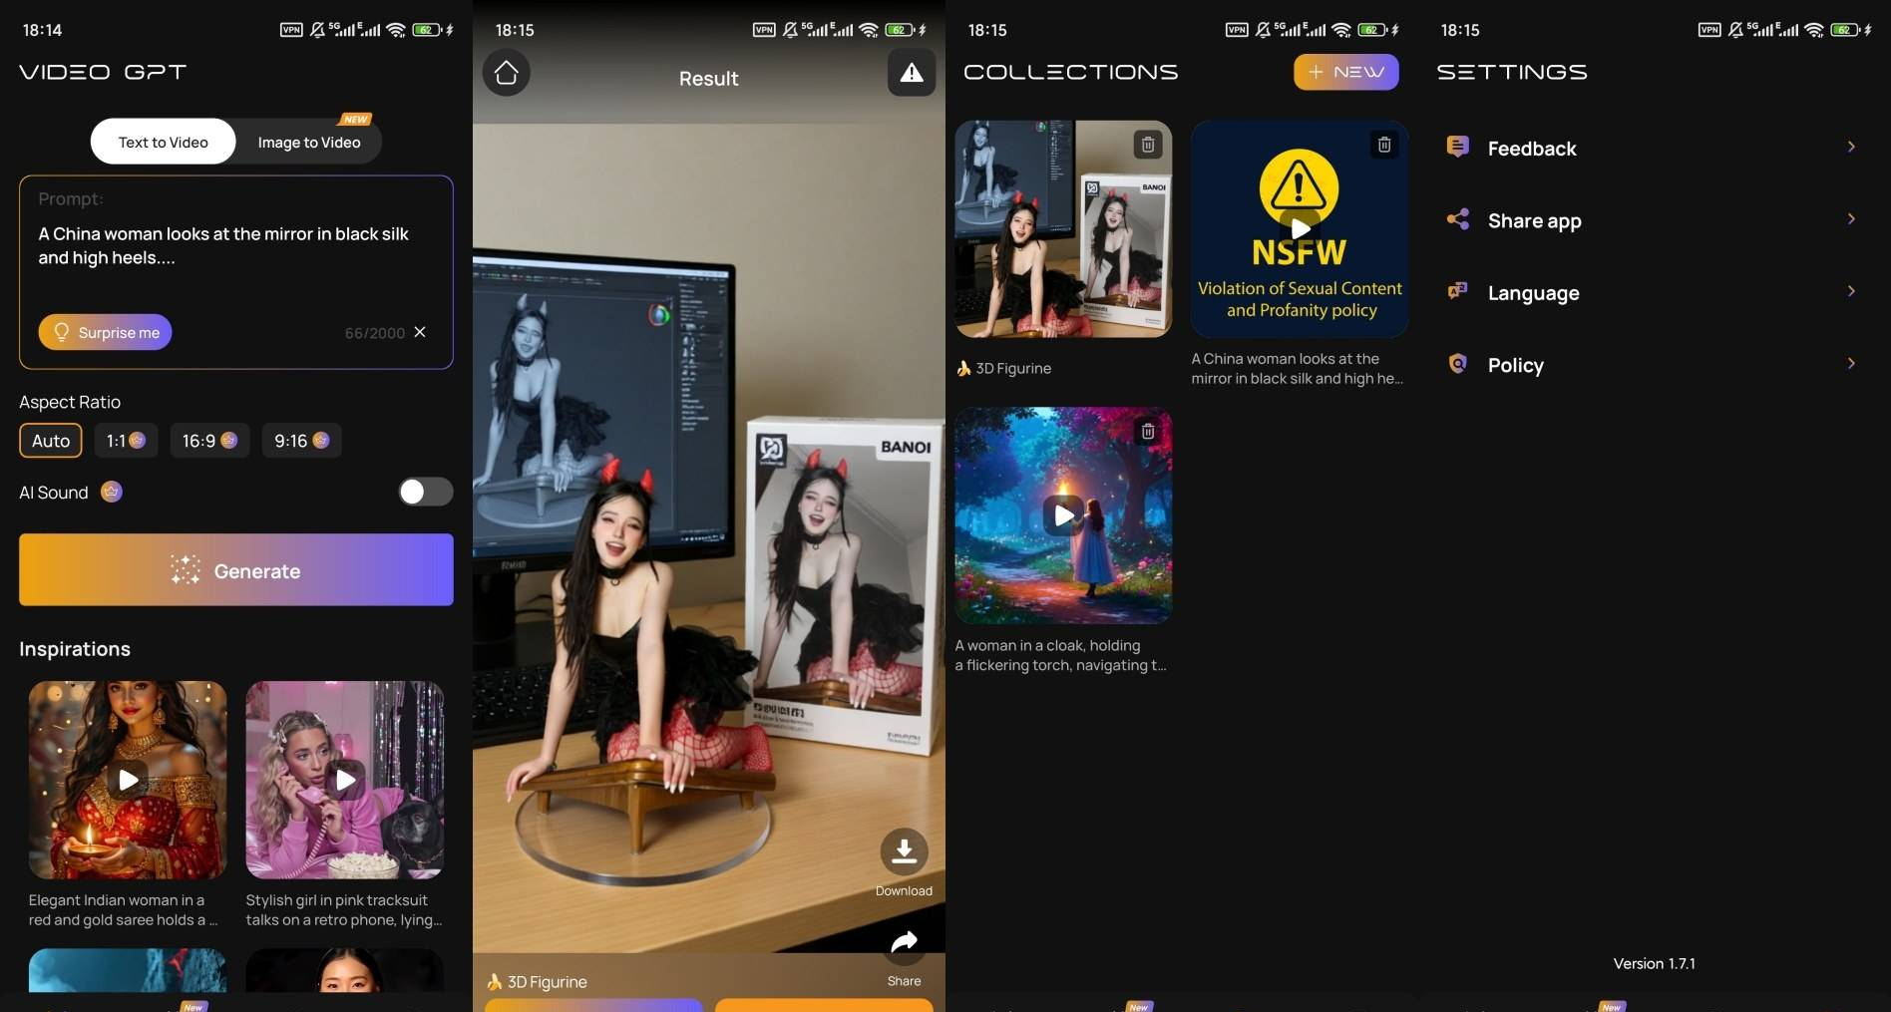Tap the "VIDEO GPT" app title
The height and width of the screenshot is (1012, 1891).
[103, 72]
